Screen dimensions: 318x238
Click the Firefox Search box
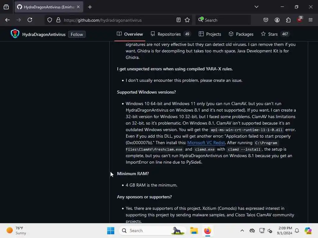tap(223, 20)
